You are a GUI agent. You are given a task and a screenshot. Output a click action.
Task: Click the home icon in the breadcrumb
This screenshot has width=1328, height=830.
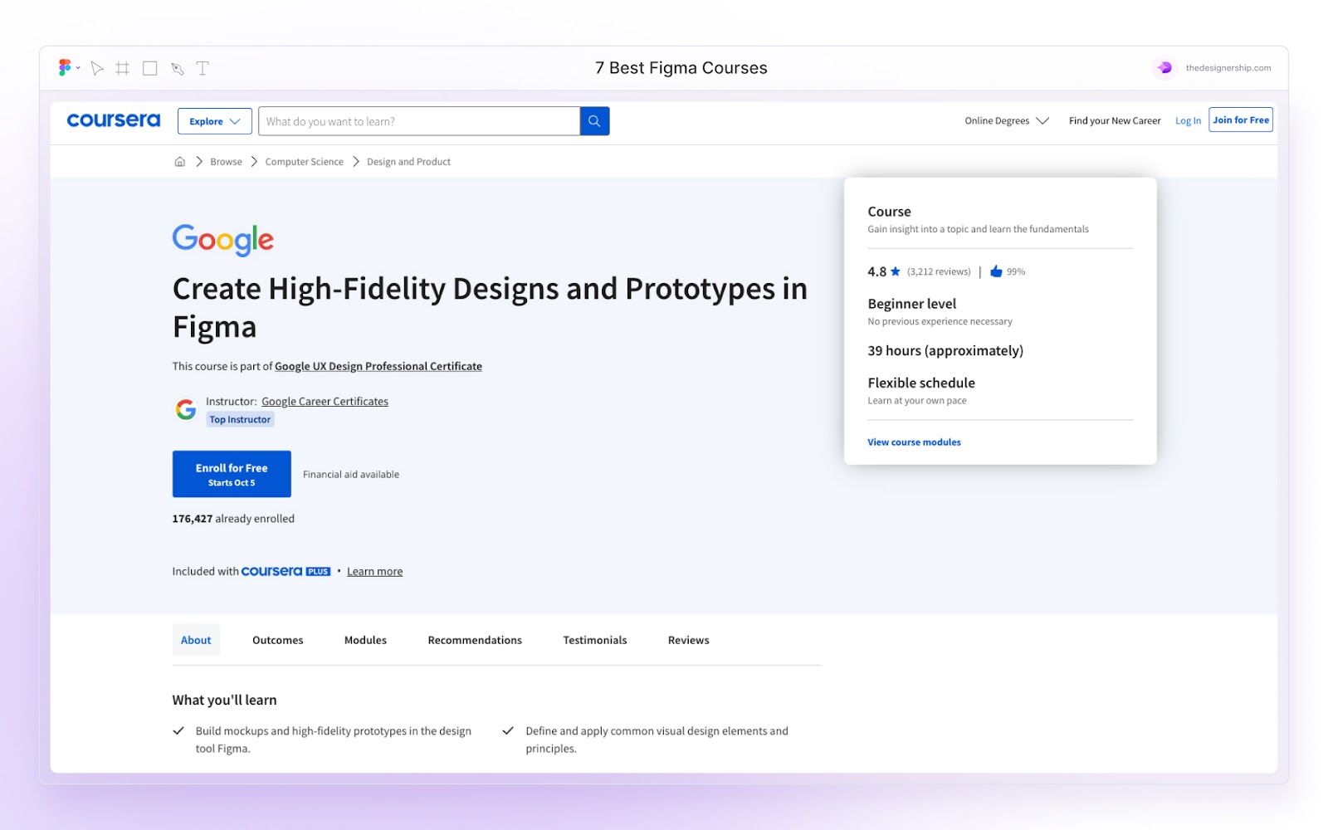point(180,161)
